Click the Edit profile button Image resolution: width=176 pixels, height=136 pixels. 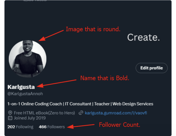tap(152, 68)
